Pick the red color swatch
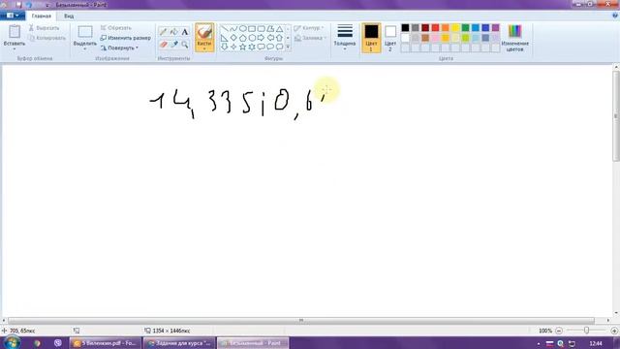This screenshot has height=349, width=620. click(x=435, y=28)
